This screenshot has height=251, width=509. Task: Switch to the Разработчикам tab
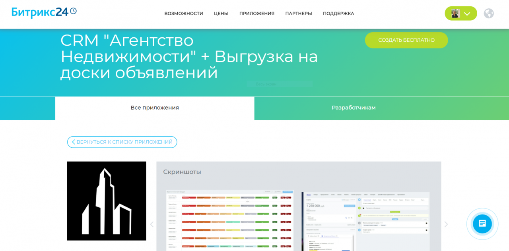coord(354,108)
